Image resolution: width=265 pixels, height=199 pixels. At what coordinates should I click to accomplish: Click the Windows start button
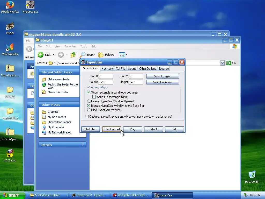point(12,195)
